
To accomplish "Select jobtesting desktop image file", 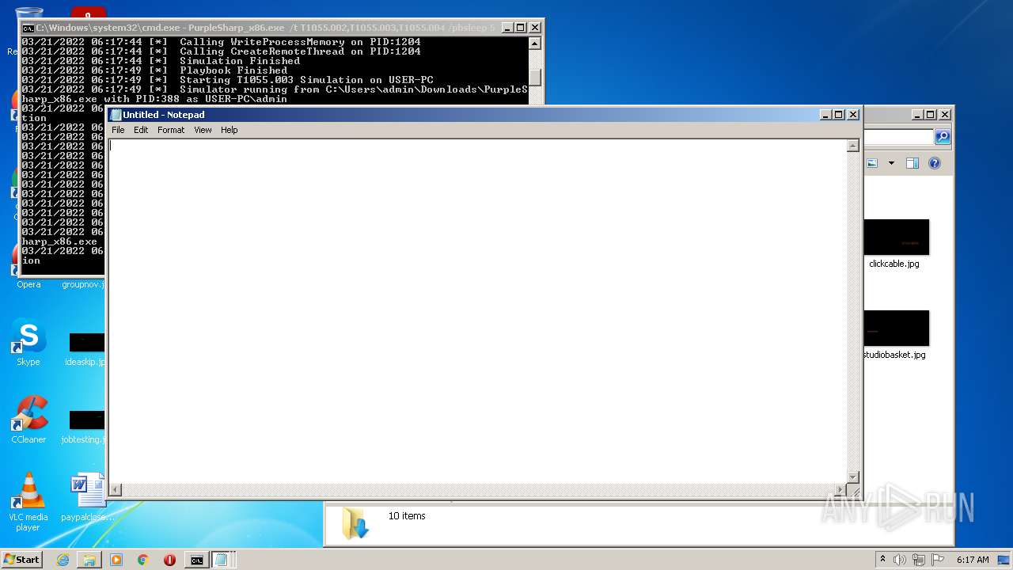I will 85,426.
